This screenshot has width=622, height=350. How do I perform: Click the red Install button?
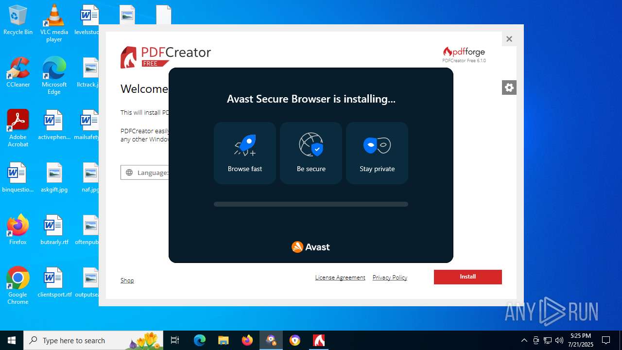point(468,277)
